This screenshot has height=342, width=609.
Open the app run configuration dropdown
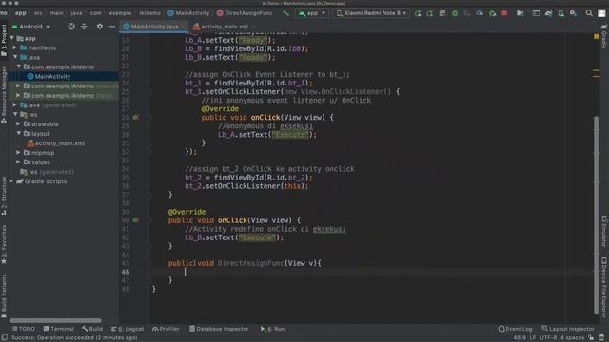pyautogui.click(x=312, y=13)
